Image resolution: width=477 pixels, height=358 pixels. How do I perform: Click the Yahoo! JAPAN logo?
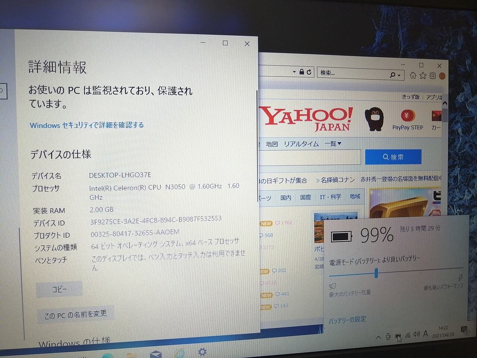[306, 119]
